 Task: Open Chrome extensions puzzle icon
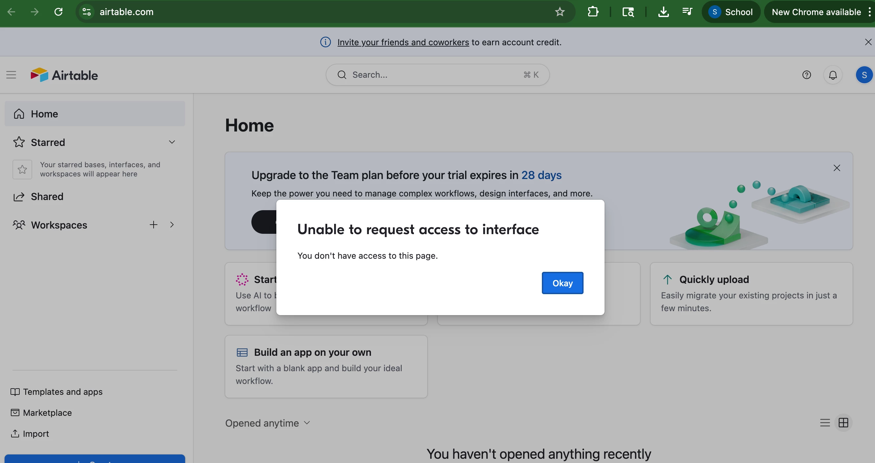(593, 12)
